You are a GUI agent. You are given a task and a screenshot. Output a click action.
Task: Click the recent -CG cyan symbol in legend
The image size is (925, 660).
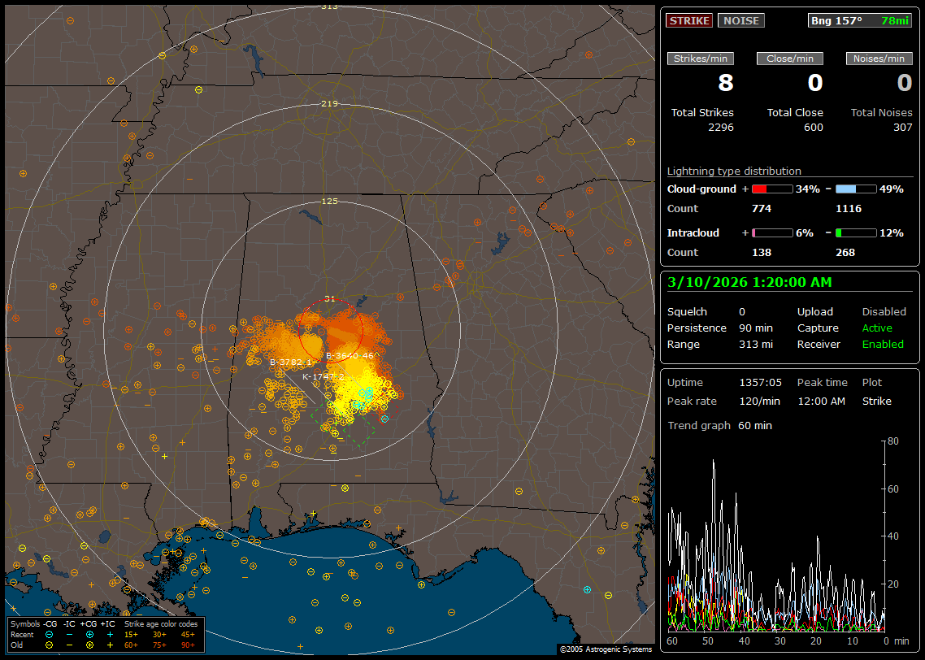[x=49, y=634]
